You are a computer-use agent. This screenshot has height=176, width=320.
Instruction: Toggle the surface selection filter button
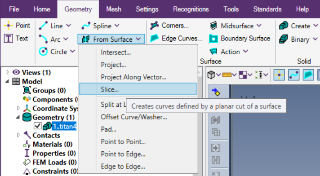click(x=308, y=75)
